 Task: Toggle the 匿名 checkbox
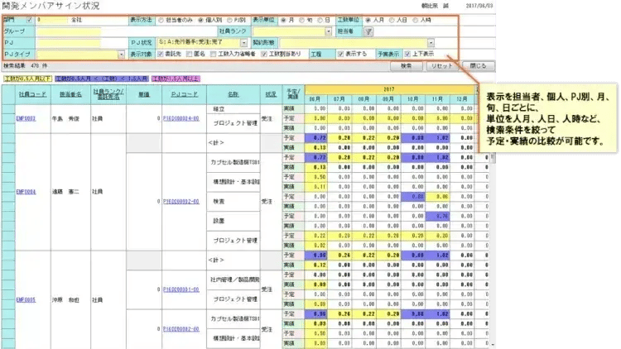pos(190,54)
